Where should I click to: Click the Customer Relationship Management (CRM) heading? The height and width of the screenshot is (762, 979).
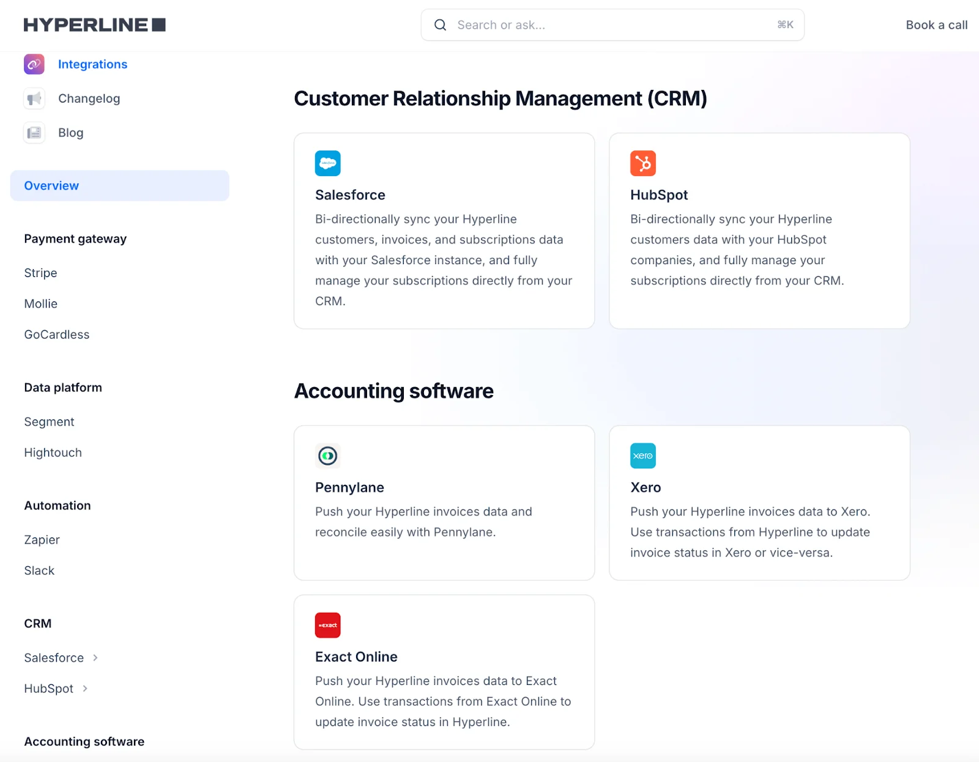click(x=501, y=98)
